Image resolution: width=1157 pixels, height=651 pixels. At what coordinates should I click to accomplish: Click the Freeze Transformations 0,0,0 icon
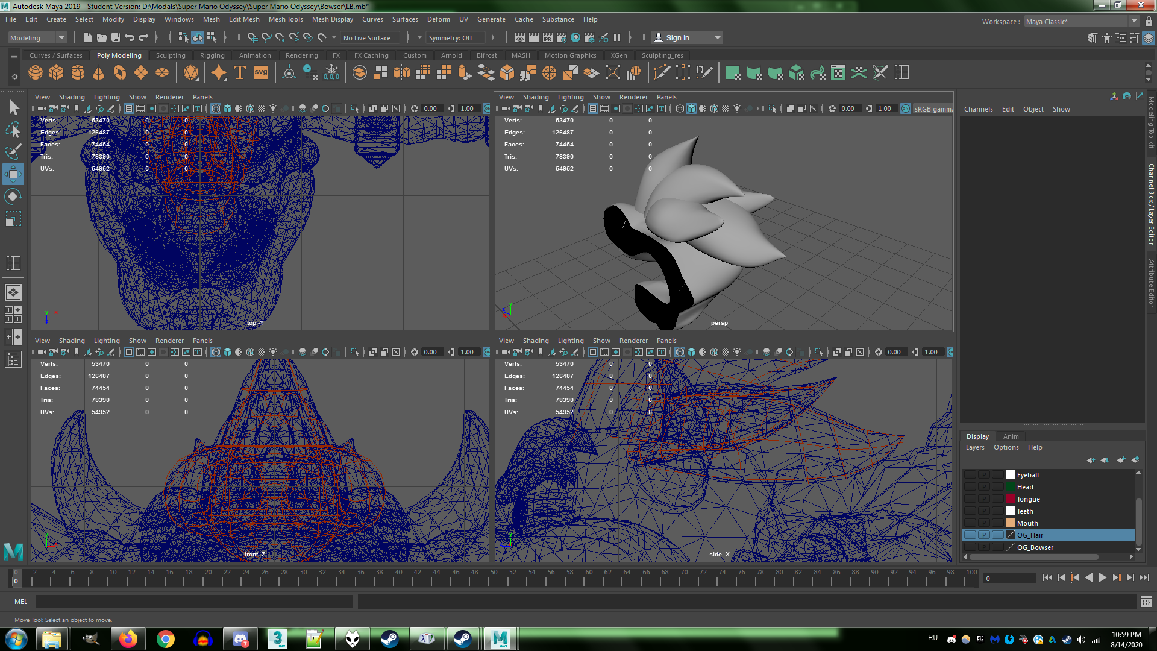click(x=331, y=73)
